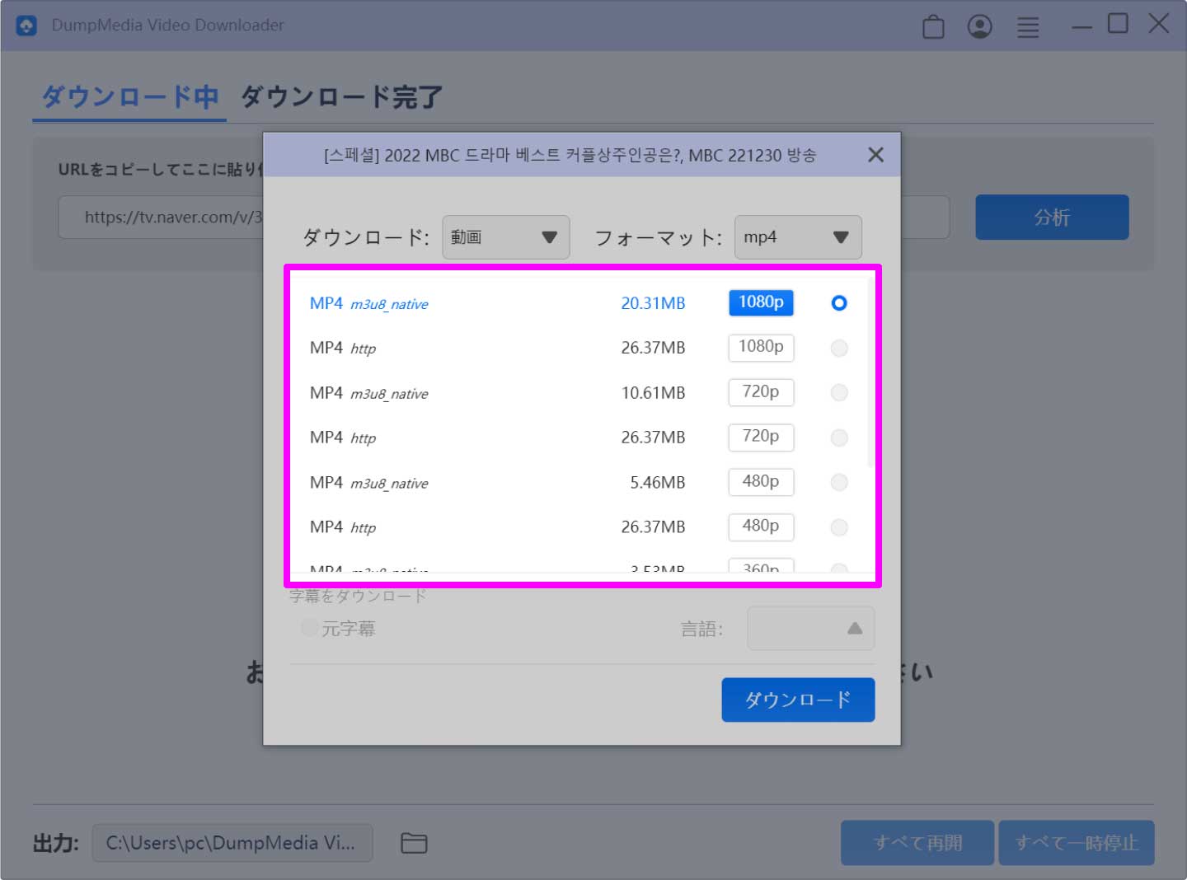
Task: Open the ダウンロード type dropdown (動画)
Action: 505,237
